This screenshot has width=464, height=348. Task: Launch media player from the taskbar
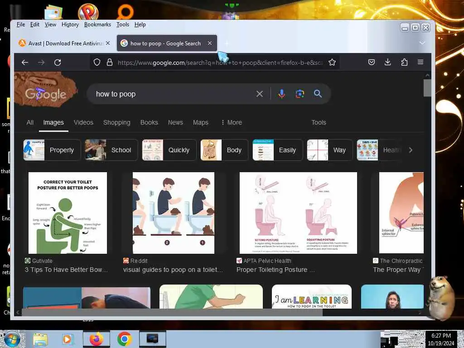67,339
